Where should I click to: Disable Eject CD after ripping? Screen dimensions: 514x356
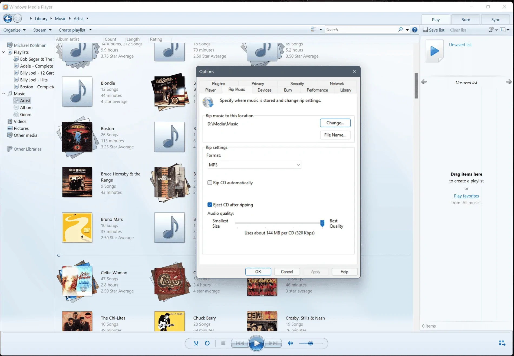pos(210,205)
